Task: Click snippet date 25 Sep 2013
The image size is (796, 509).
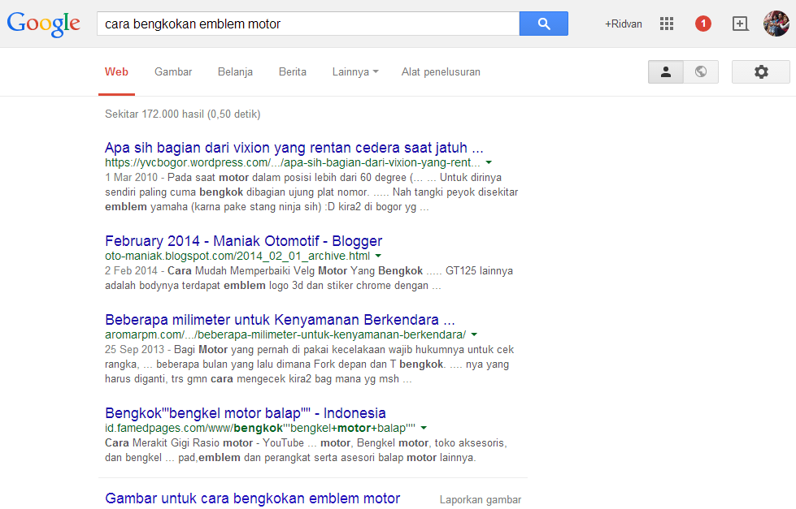Action: 134,349
